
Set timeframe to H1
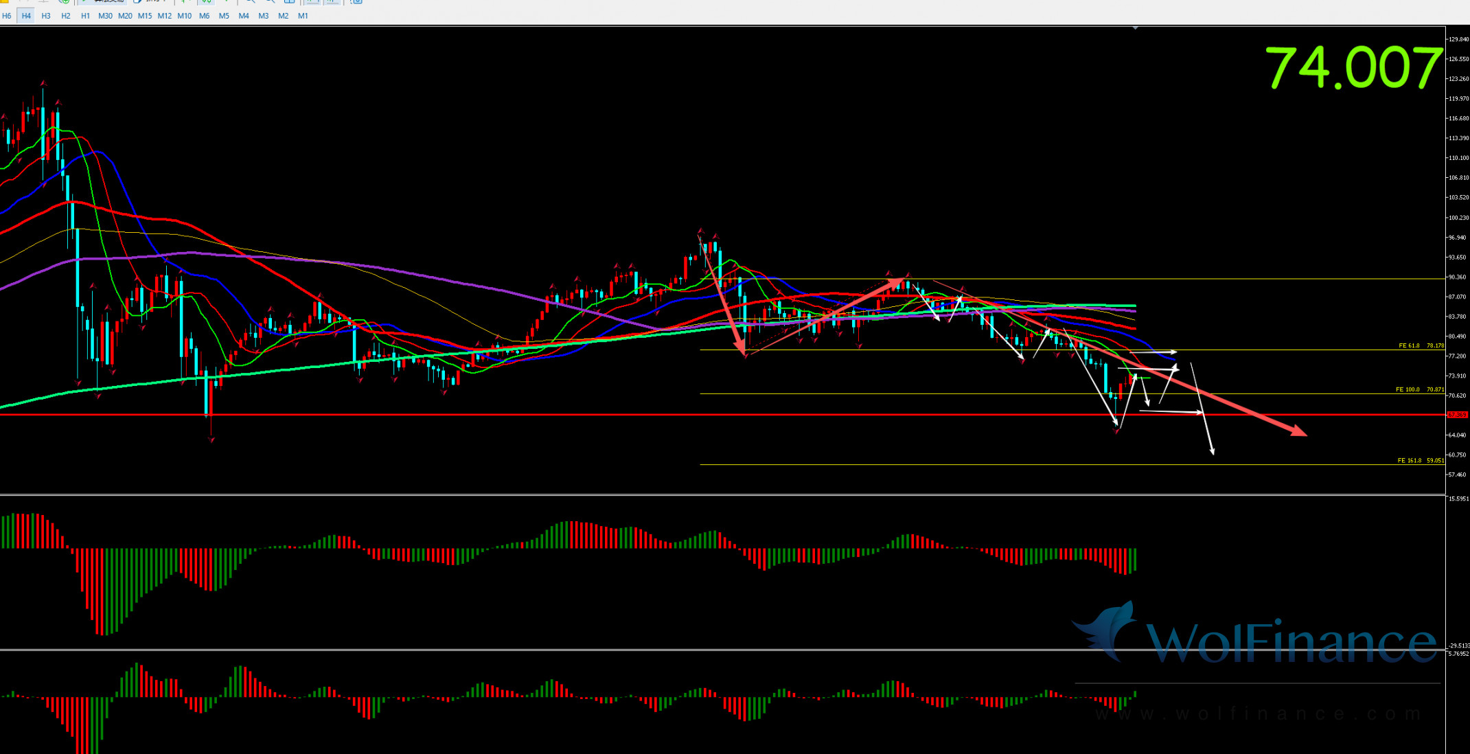click(86, 16)
